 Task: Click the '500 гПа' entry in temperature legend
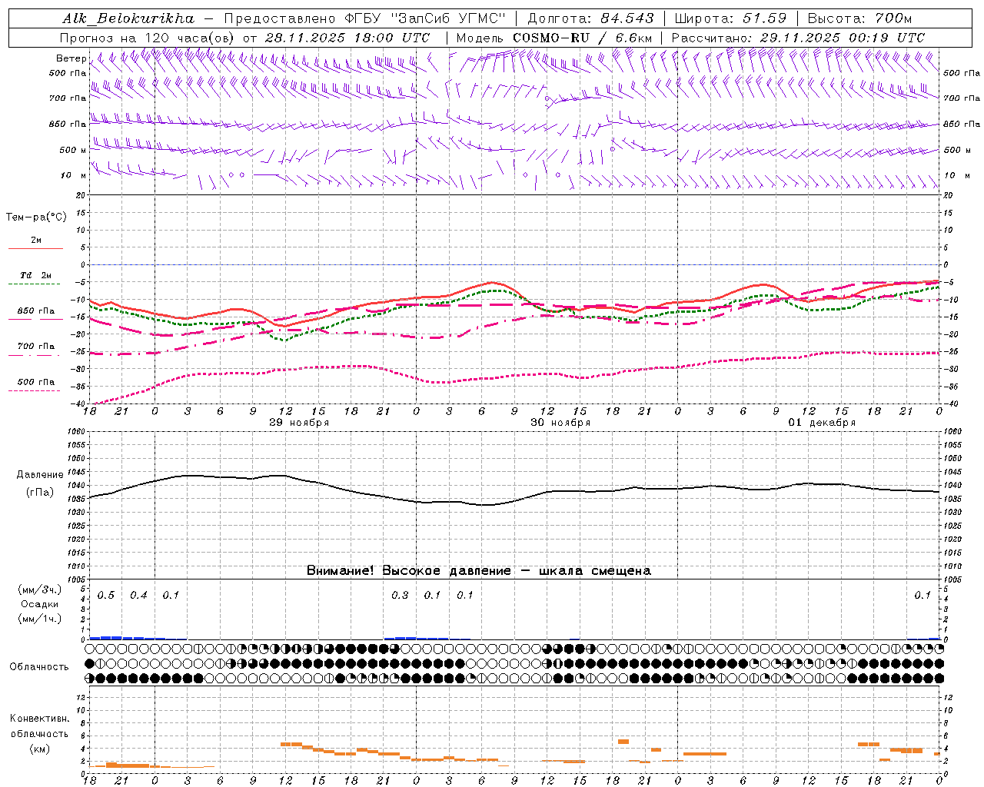[36, 382]
